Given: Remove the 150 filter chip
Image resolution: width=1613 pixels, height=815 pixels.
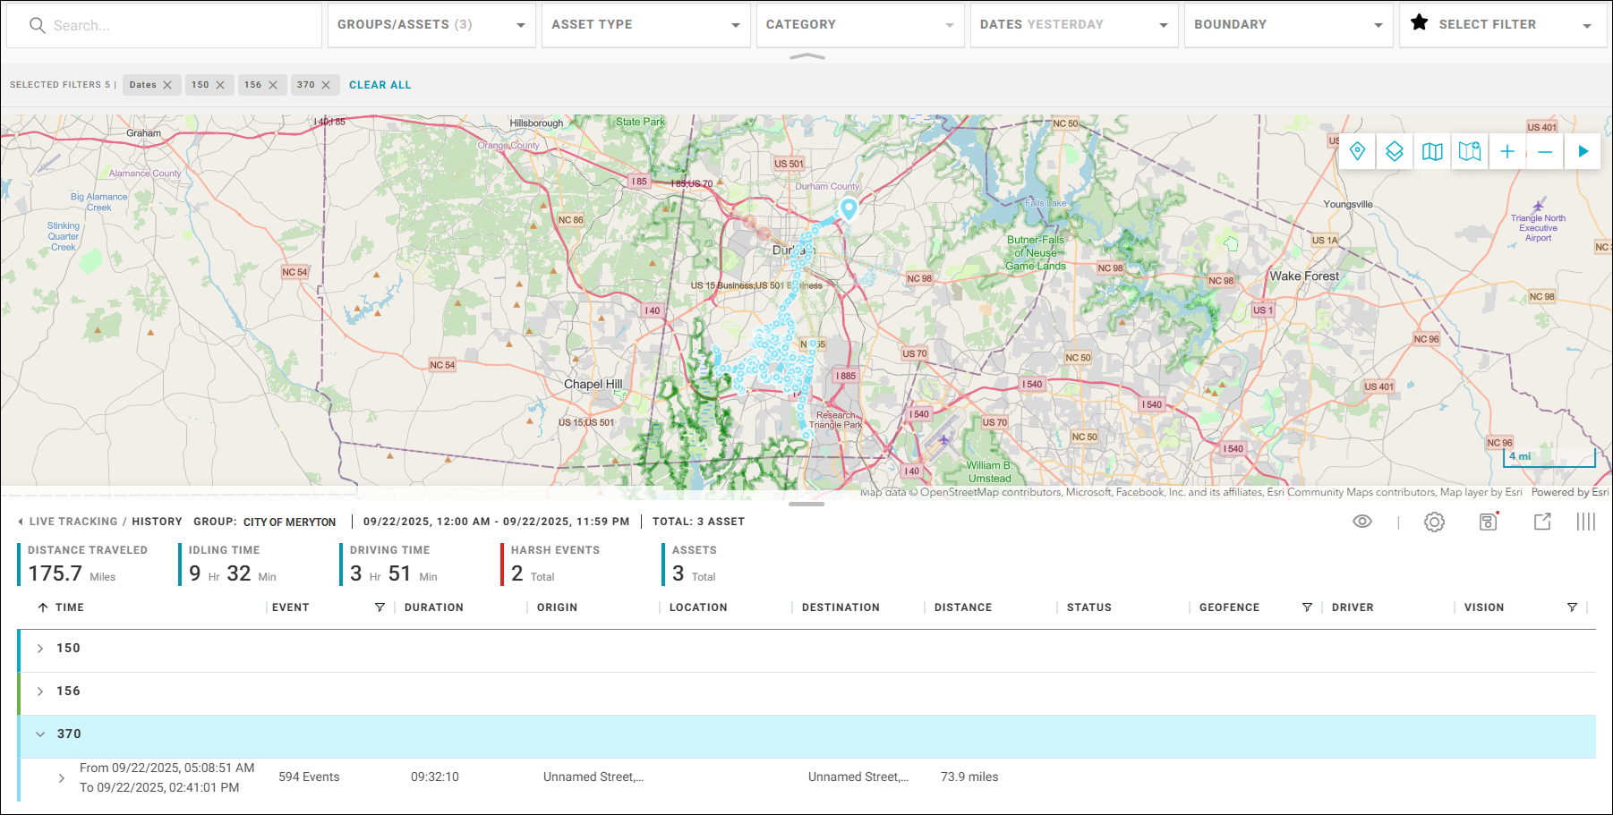Looking at the screenshot, I should [x=220, y=85].
